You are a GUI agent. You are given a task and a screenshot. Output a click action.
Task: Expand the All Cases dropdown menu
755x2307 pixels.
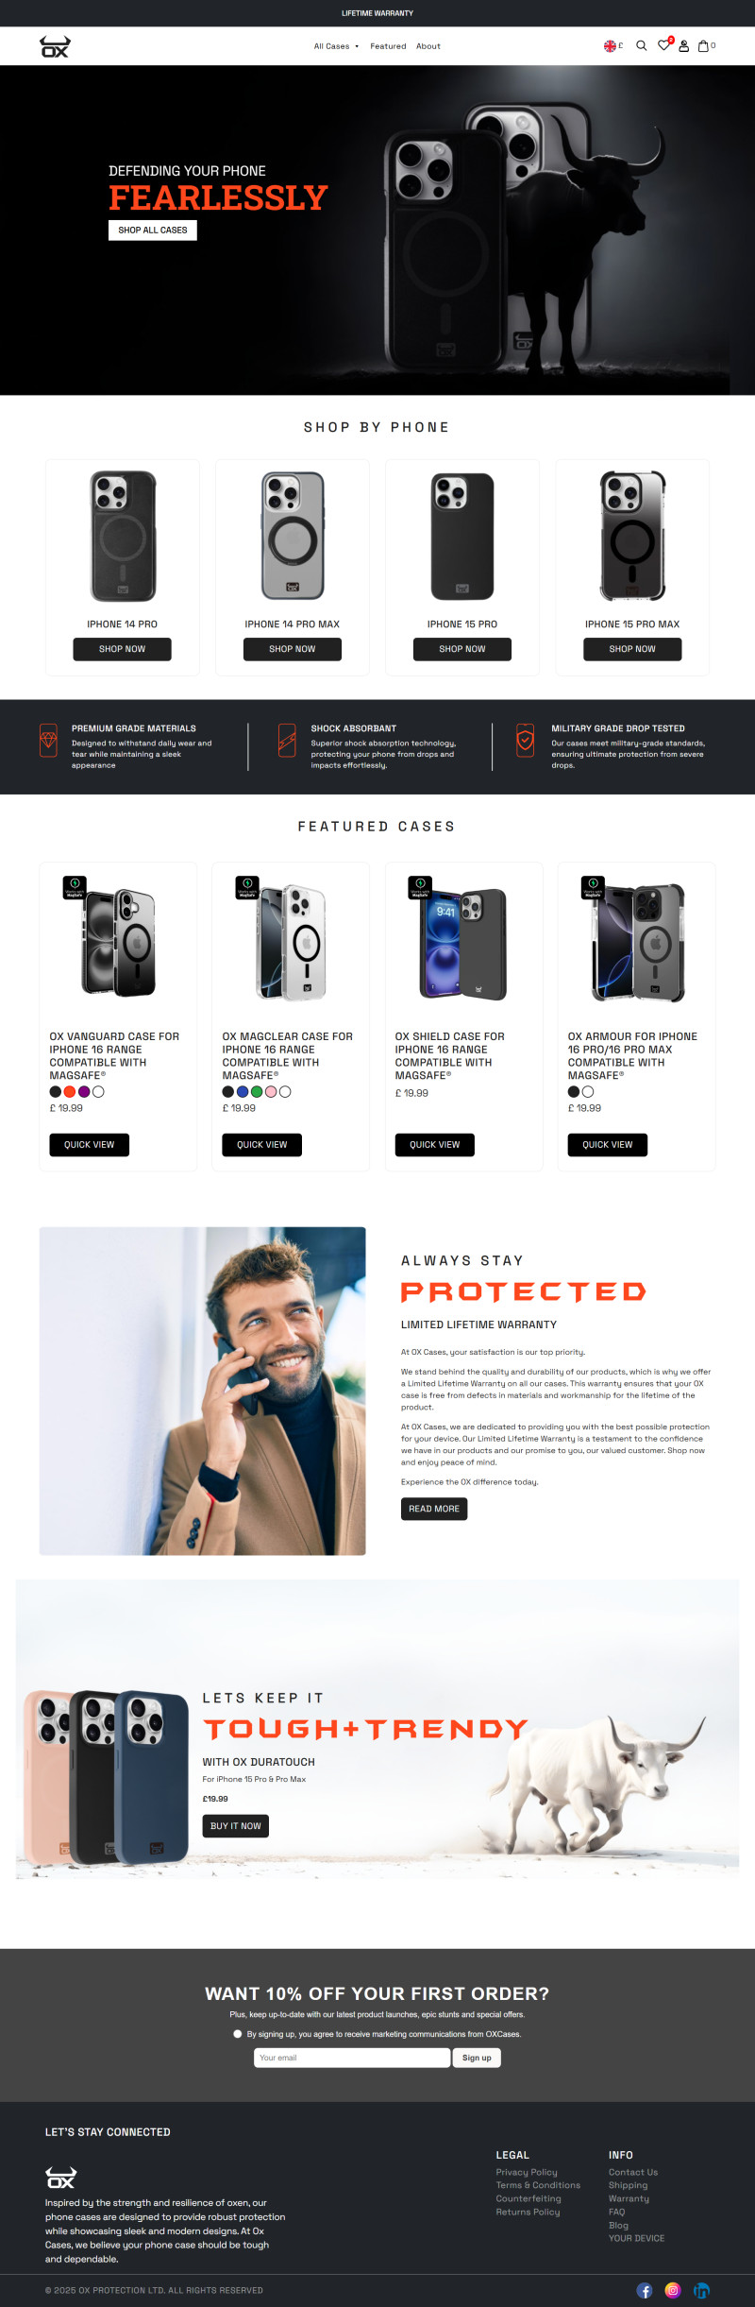coord(336,46)
